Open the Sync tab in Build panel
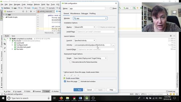The width and height of the screenshot is (181, 102). (13, 36)
